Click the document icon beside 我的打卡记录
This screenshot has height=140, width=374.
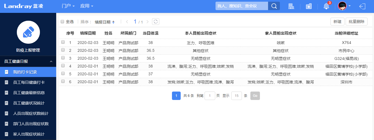(6, 72)
